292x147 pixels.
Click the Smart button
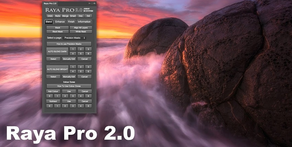[73, 16]
